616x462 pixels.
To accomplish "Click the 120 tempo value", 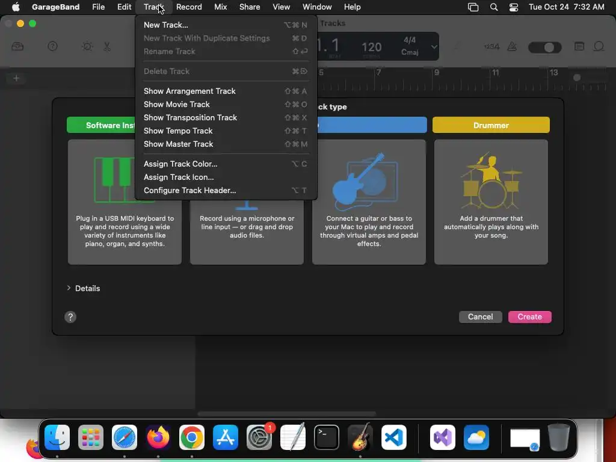I will point(372,47).
